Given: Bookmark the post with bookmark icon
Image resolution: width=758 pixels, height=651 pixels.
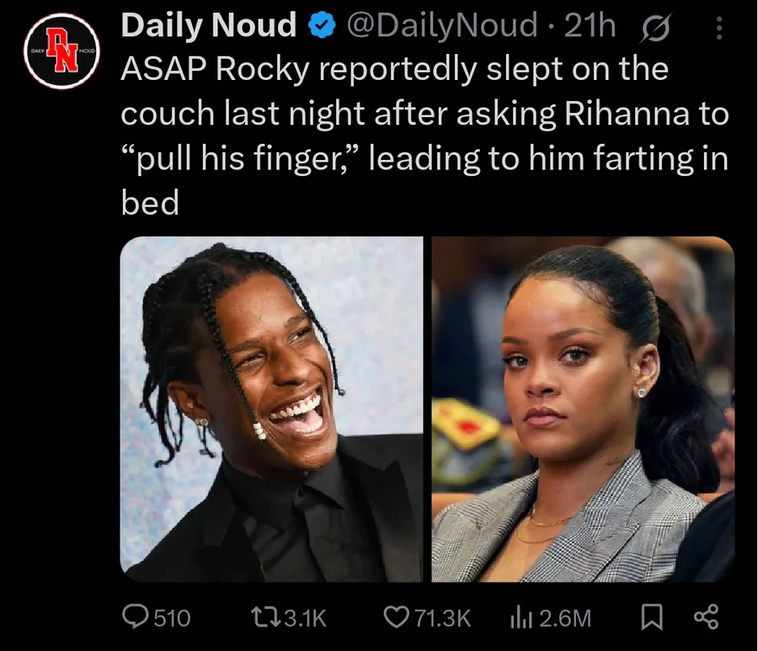Looking at the screenshot, I should 651,617.
